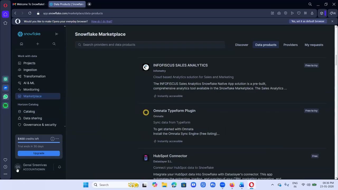
Task: Click the Dataslayer provider logo
Action: 146,158
